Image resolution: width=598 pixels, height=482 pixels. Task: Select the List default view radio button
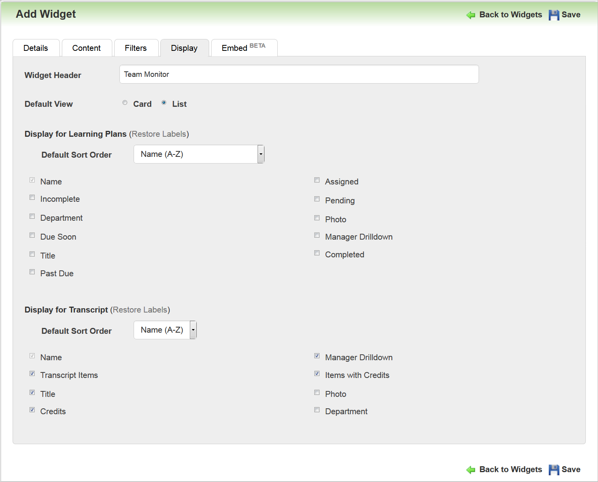(x=164, y=102)
